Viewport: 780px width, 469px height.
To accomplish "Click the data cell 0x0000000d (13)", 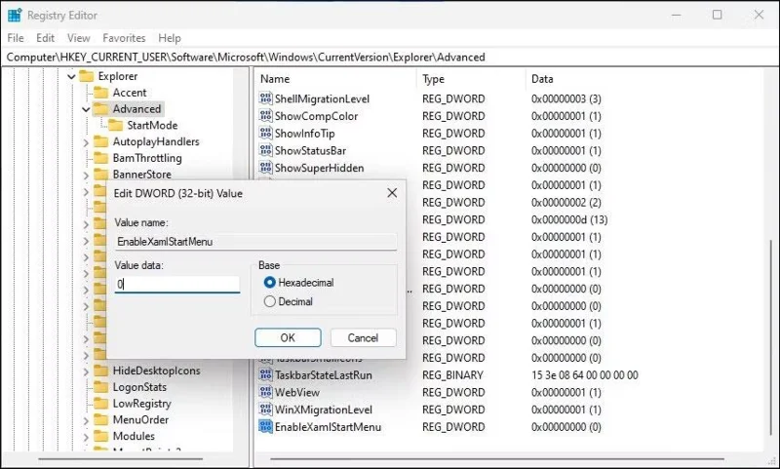I will [x=569, y=219].
